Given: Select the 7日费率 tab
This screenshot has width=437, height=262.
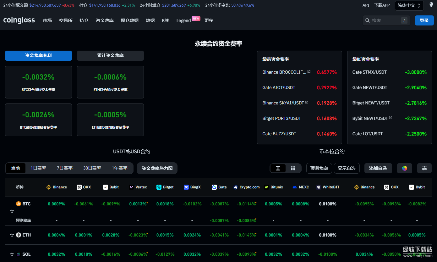Looking at the screenshot, I should coord(65,168).
